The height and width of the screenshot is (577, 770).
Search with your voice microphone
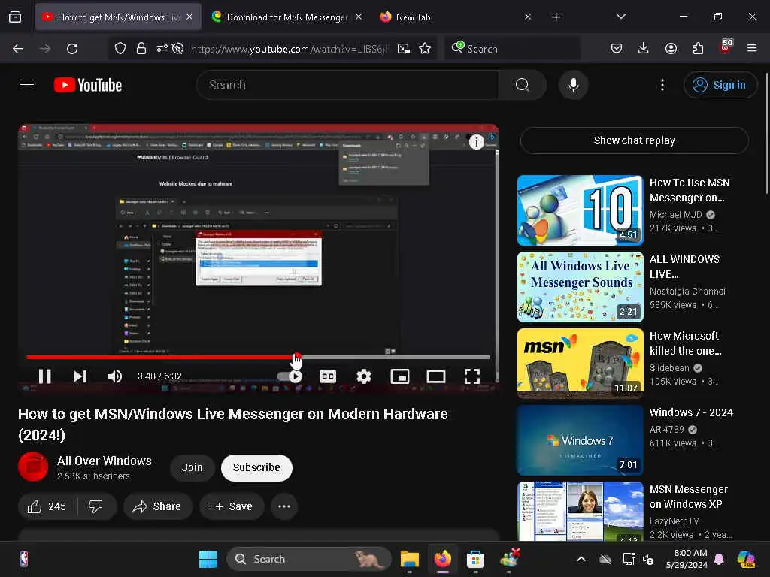[573, 85]
